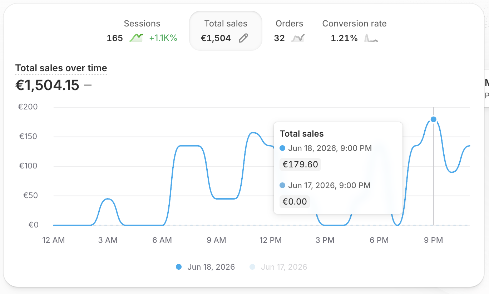Click the €100 y-axis label

pyautogui.click(x=28, y=166)
